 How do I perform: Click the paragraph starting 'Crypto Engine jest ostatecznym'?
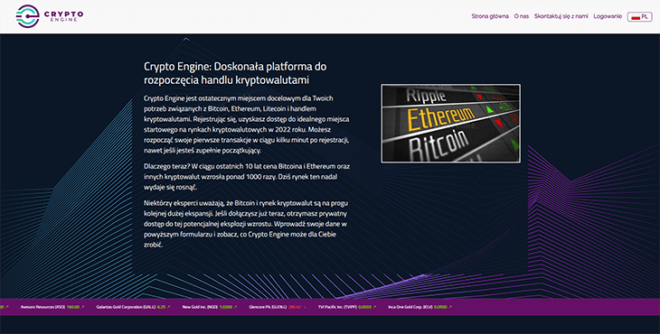(x=247, y=124)
